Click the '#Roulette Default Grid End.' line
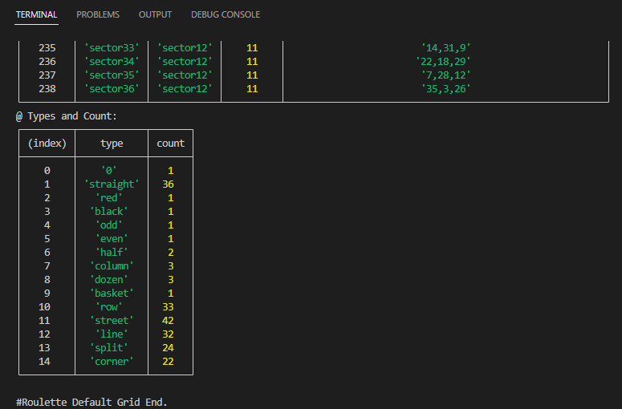This screenshot has width=622, height=409. click(91, 401)
